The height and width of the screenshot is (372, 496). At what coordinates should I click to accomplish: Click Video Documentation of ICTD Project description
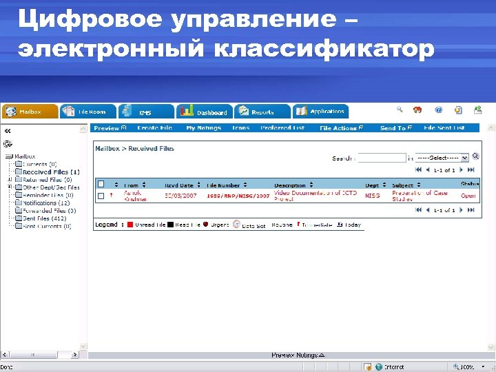click(316, 196)
